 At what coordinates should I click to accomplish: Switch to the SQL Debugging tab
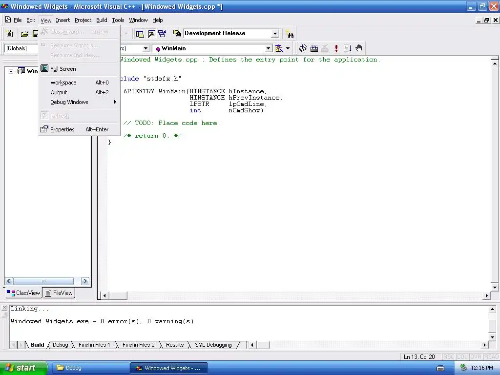pyautogui.click(x=213, y=345)
